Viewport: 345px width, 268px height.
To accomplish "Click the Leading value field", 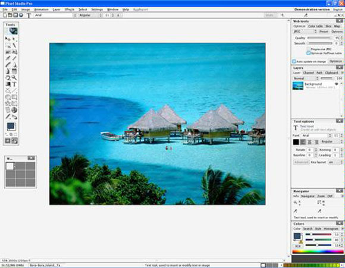I will [x=336, y=155].
